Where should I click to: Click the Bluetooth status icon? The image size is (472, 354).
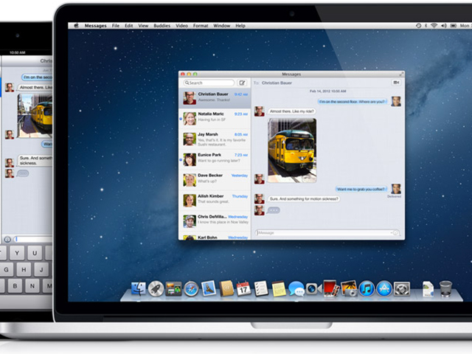pyautogui.click(x=426, y=26)
